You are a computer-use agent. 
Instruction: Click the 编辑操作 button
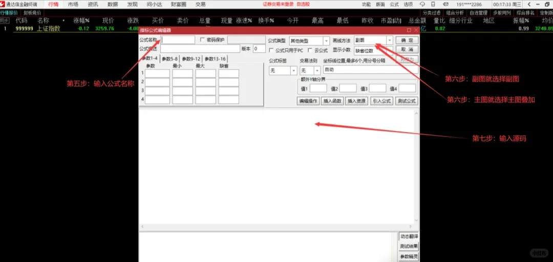(308, 101)
